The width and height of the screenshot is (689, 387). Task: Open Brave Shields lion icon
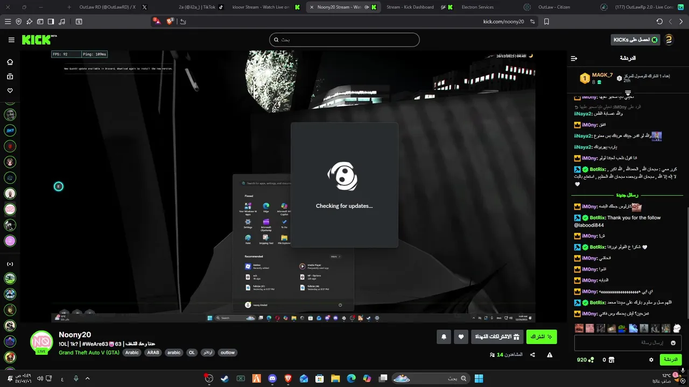(170, 21)
